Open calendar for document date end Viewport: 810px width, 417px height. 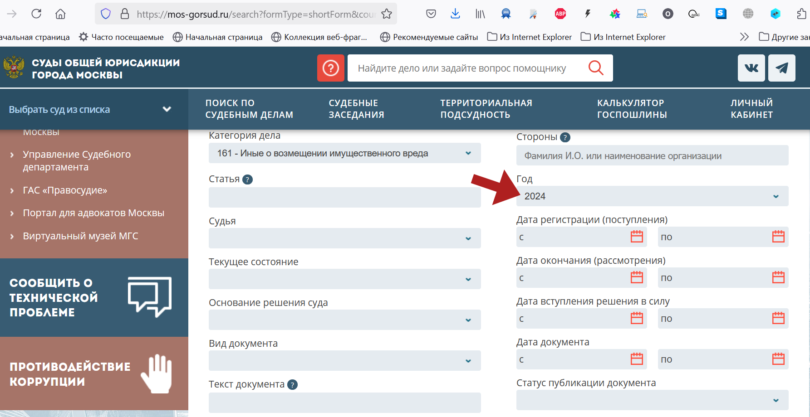tap(778, 359)
